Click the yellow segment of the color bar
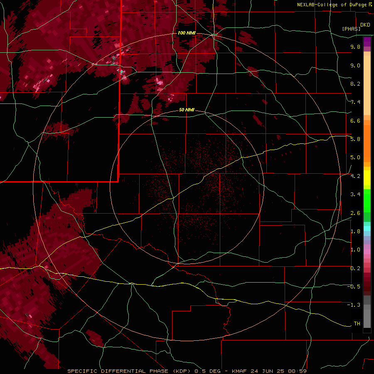The image size is (374, 374). (x=367, y=178)
